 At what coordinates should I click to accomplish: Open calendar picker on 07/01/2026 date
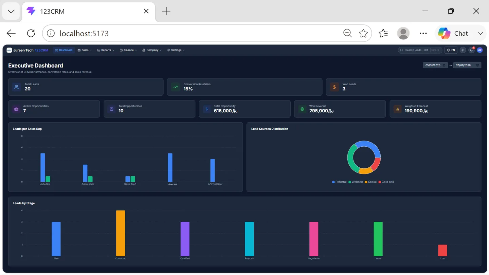coord(477,65)
